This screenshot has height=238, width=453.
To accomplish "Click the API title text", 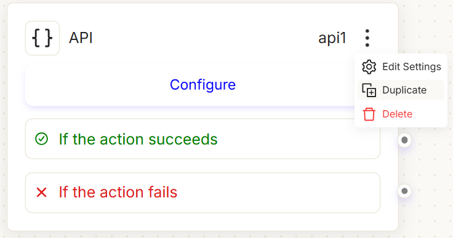I will [81, 38].
